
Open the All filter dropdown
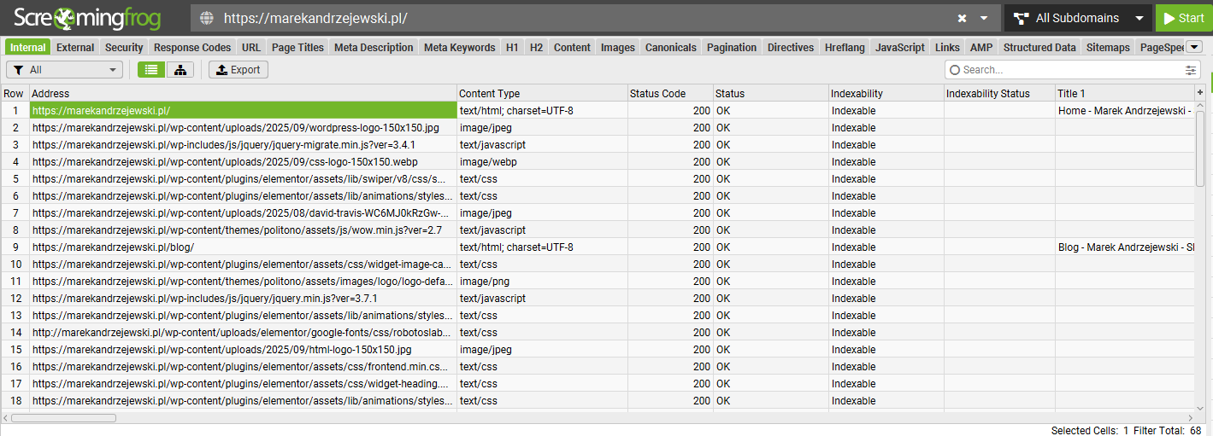point(64,70)
